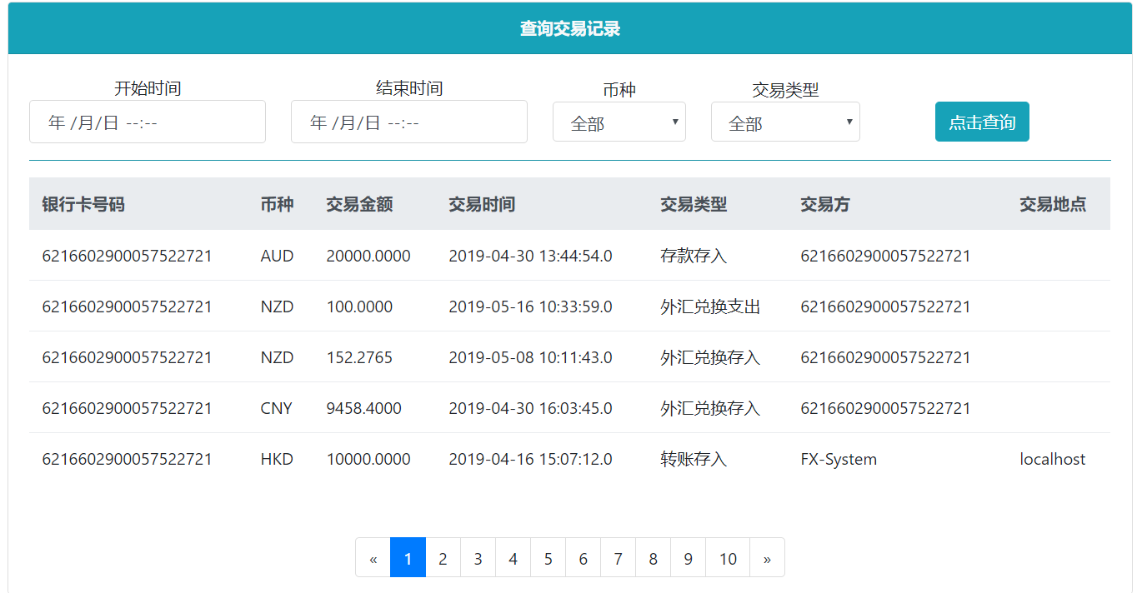Open the 币种 currency dropdown
The height and width of the screenshot is (593, 1137).
click(619, 122)
